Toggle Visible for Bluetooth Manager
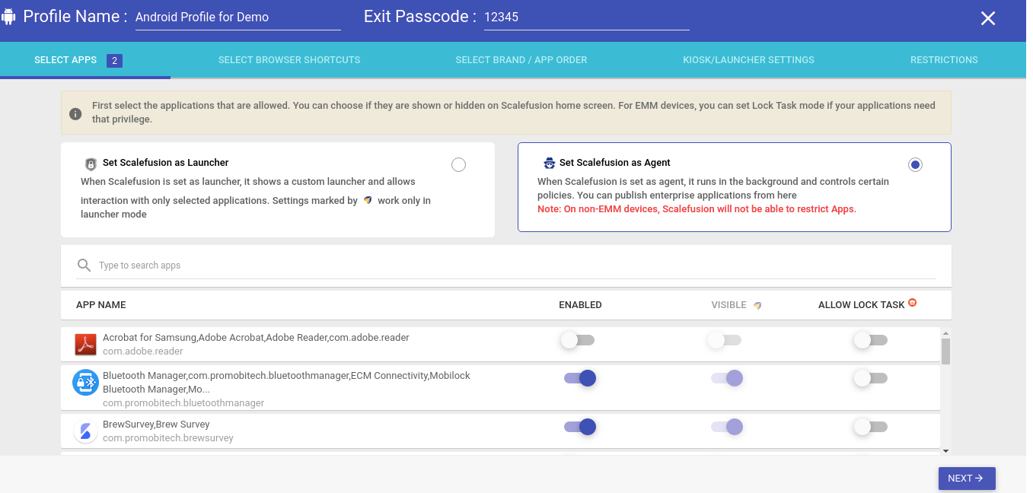Image resolution: width=1033 pixels, height=493 pixels. coord(727,378)
